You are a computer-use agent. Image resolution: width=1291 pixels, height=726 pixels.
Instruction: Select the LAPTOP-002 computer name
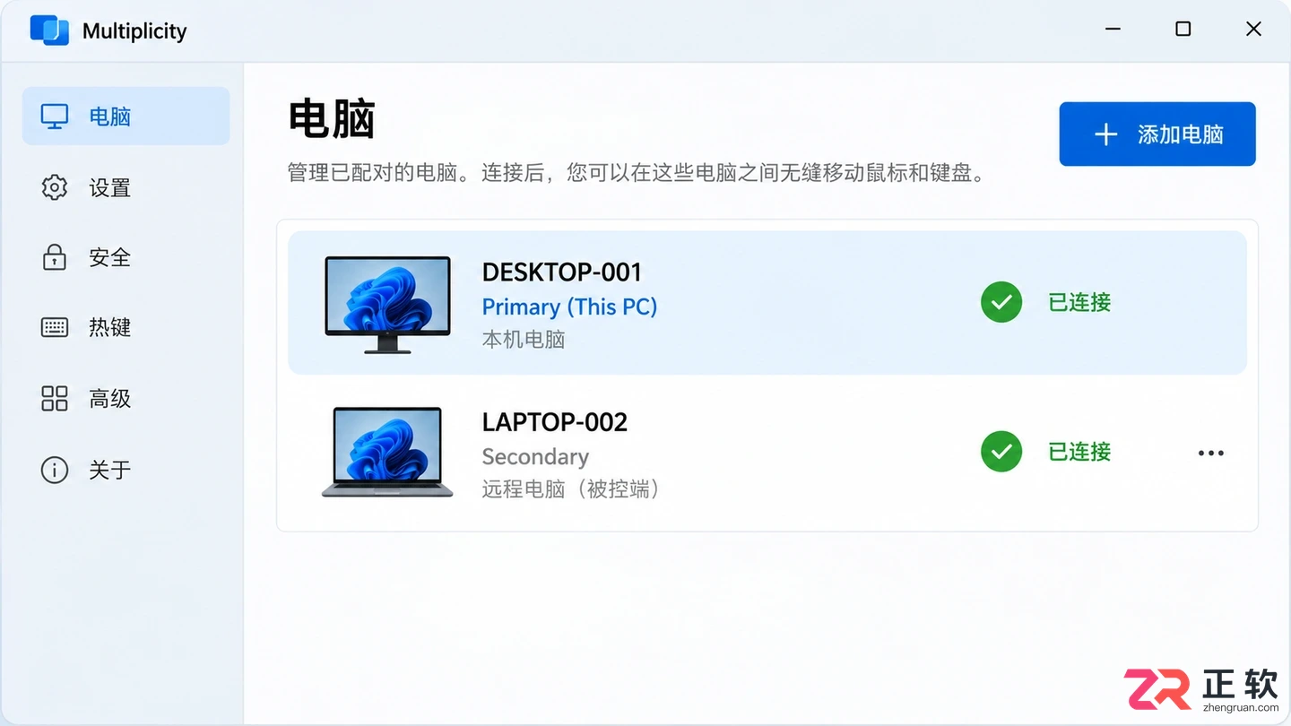pos(555,421)
